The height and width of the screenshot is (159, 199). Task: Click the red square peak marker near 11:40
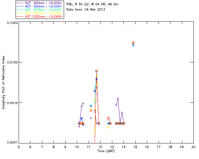96,71
